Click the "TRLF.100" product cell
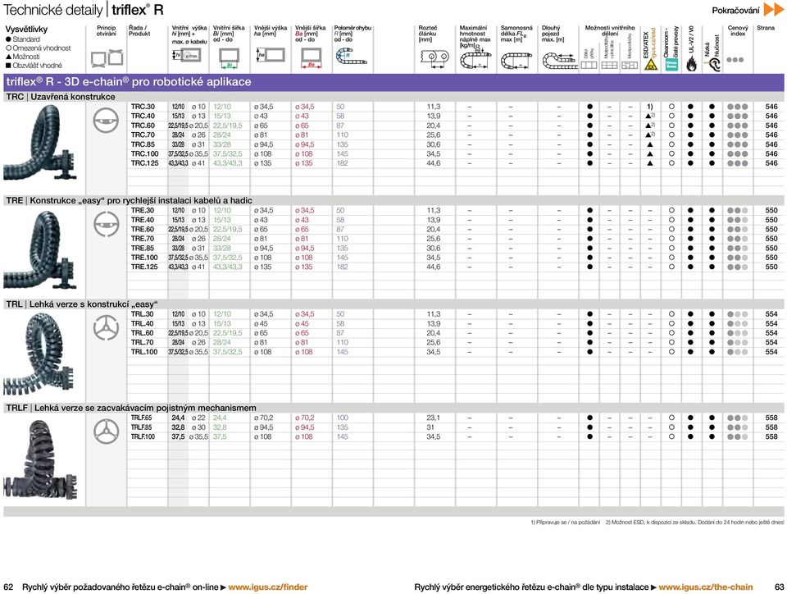787x594 pixels. click(x=143, y=436)
